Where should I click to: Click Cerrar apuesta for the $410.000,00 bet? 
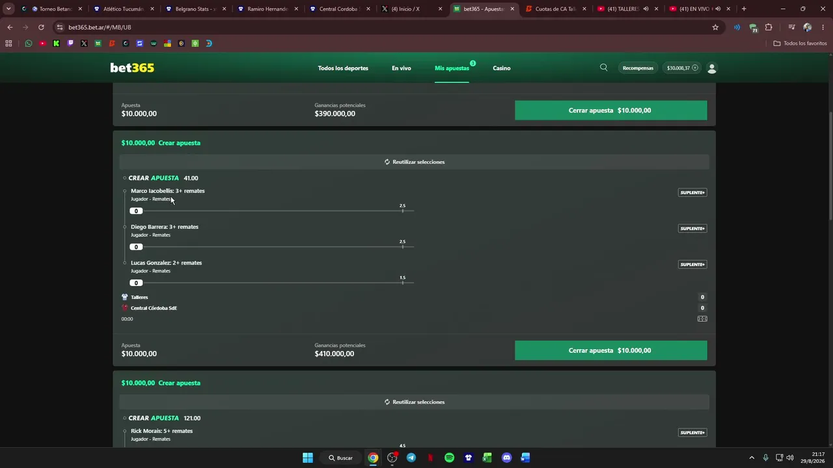[x=610, y=350]
